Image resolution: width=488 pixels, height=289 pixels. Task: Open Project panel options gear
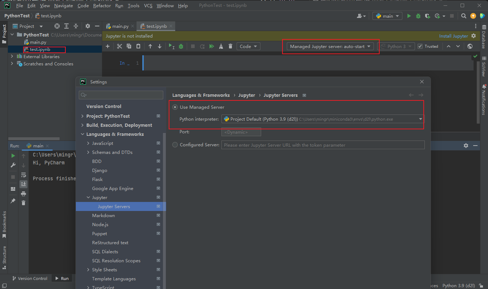coord(88,26)
